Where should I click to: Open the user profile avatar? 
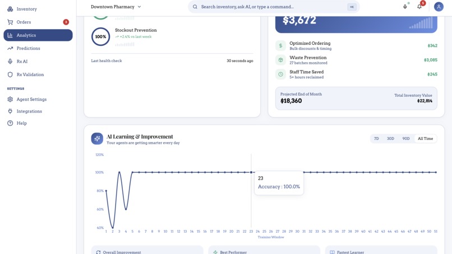[x=439, y=7]
